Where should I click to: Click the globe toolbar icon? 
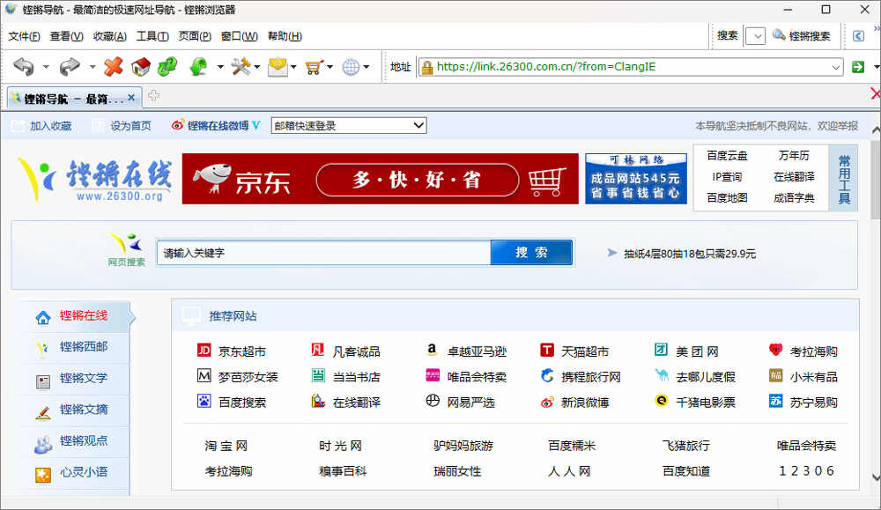(352, 67)
